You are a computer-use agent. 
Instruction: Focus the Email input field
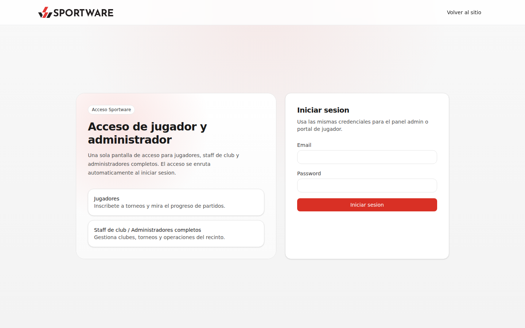tap(367, 157)
